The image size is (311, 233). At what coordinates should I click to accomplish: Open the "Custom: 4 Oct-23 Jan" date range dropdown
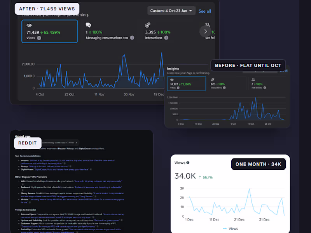coord(171,11)
